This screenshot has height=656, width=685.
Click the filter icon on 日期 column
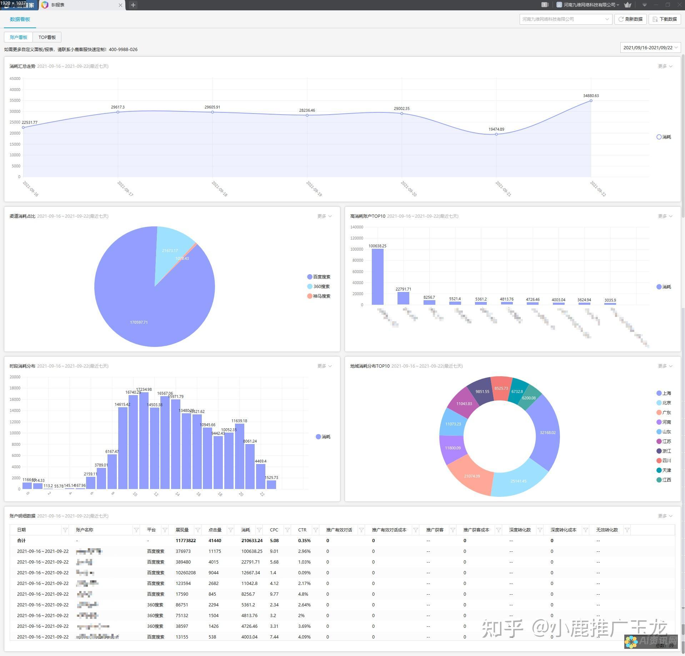tap(65, 530)
